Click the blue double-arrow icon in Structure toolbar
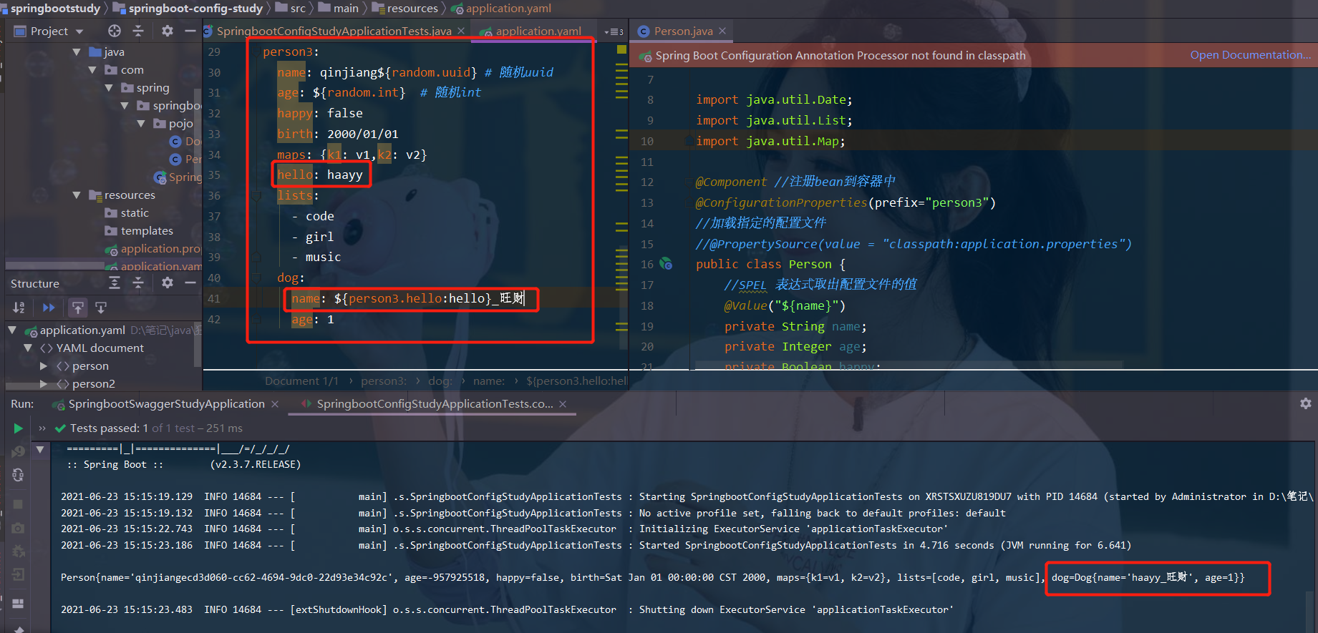Screen dimensions: 1318x633 (x=49, y=308)
